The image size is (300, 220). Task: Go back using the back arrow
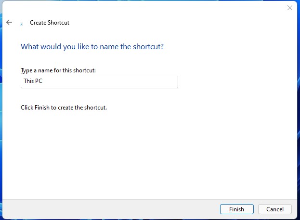coord(9,22)
